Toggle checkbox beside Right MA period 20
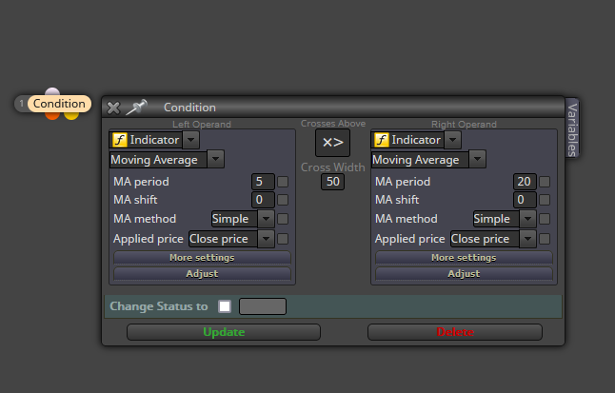This screenshot has width=615, height=393. click(x=545, y=182)
